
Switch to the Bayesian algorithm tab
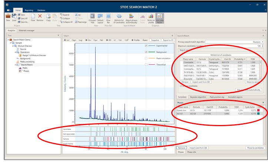198,97
